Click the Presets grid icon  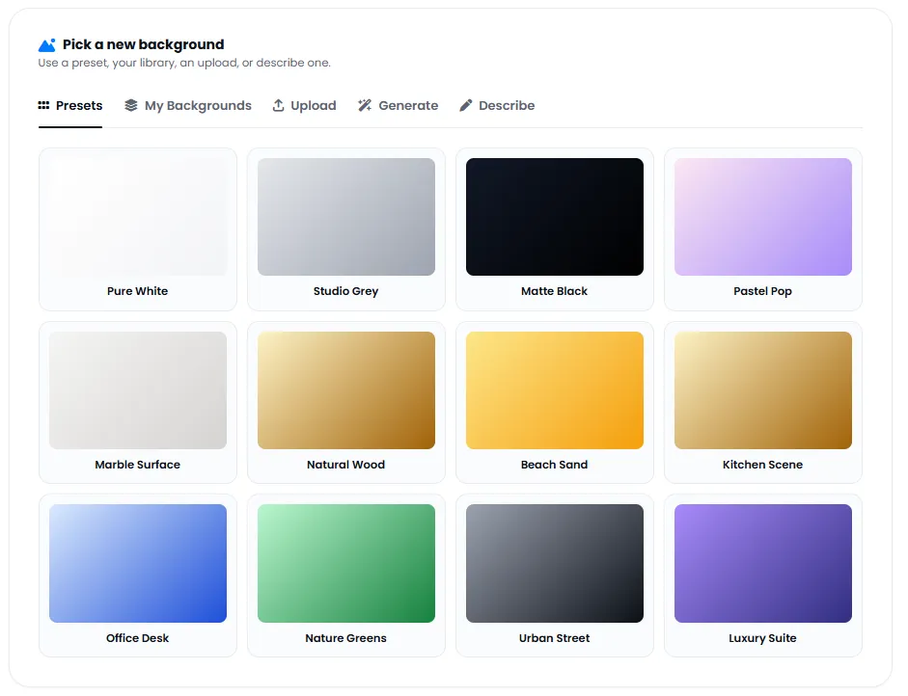pos(43,105)
